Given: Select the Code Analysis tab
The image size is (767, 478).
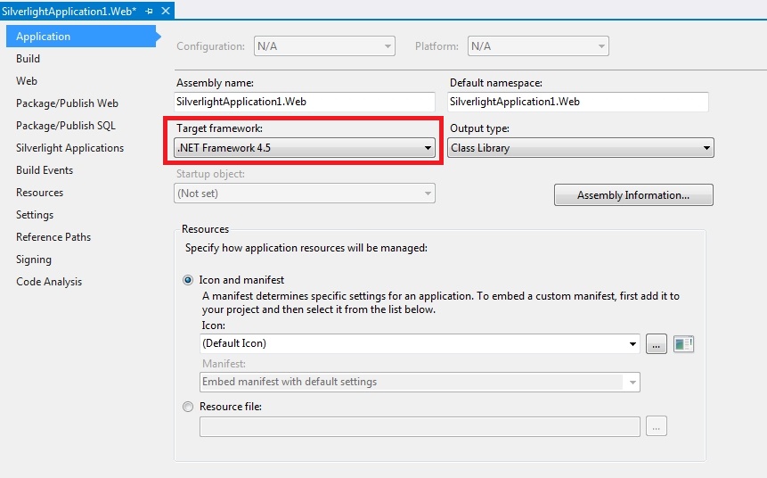Looking at the screenshot, I should (x=49, y=282).
